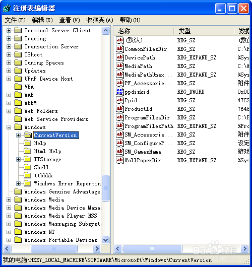252x267 pixels.
Task: Click the string icon for ProgramFilesPath
Action: coord(120,126)
